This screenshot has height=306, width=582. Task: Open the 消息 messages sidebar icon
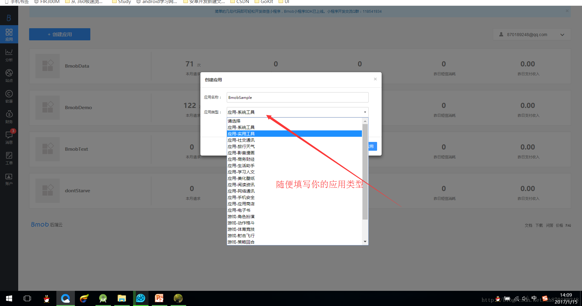point(9,138)
